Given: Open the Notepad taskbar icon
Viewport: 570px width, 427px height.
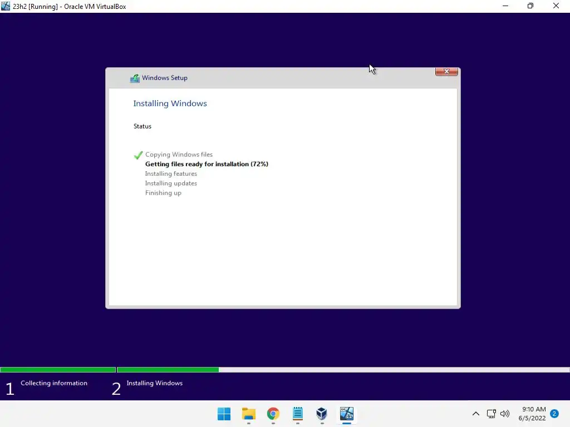Looking at the screenshot, I should [298, 414].
